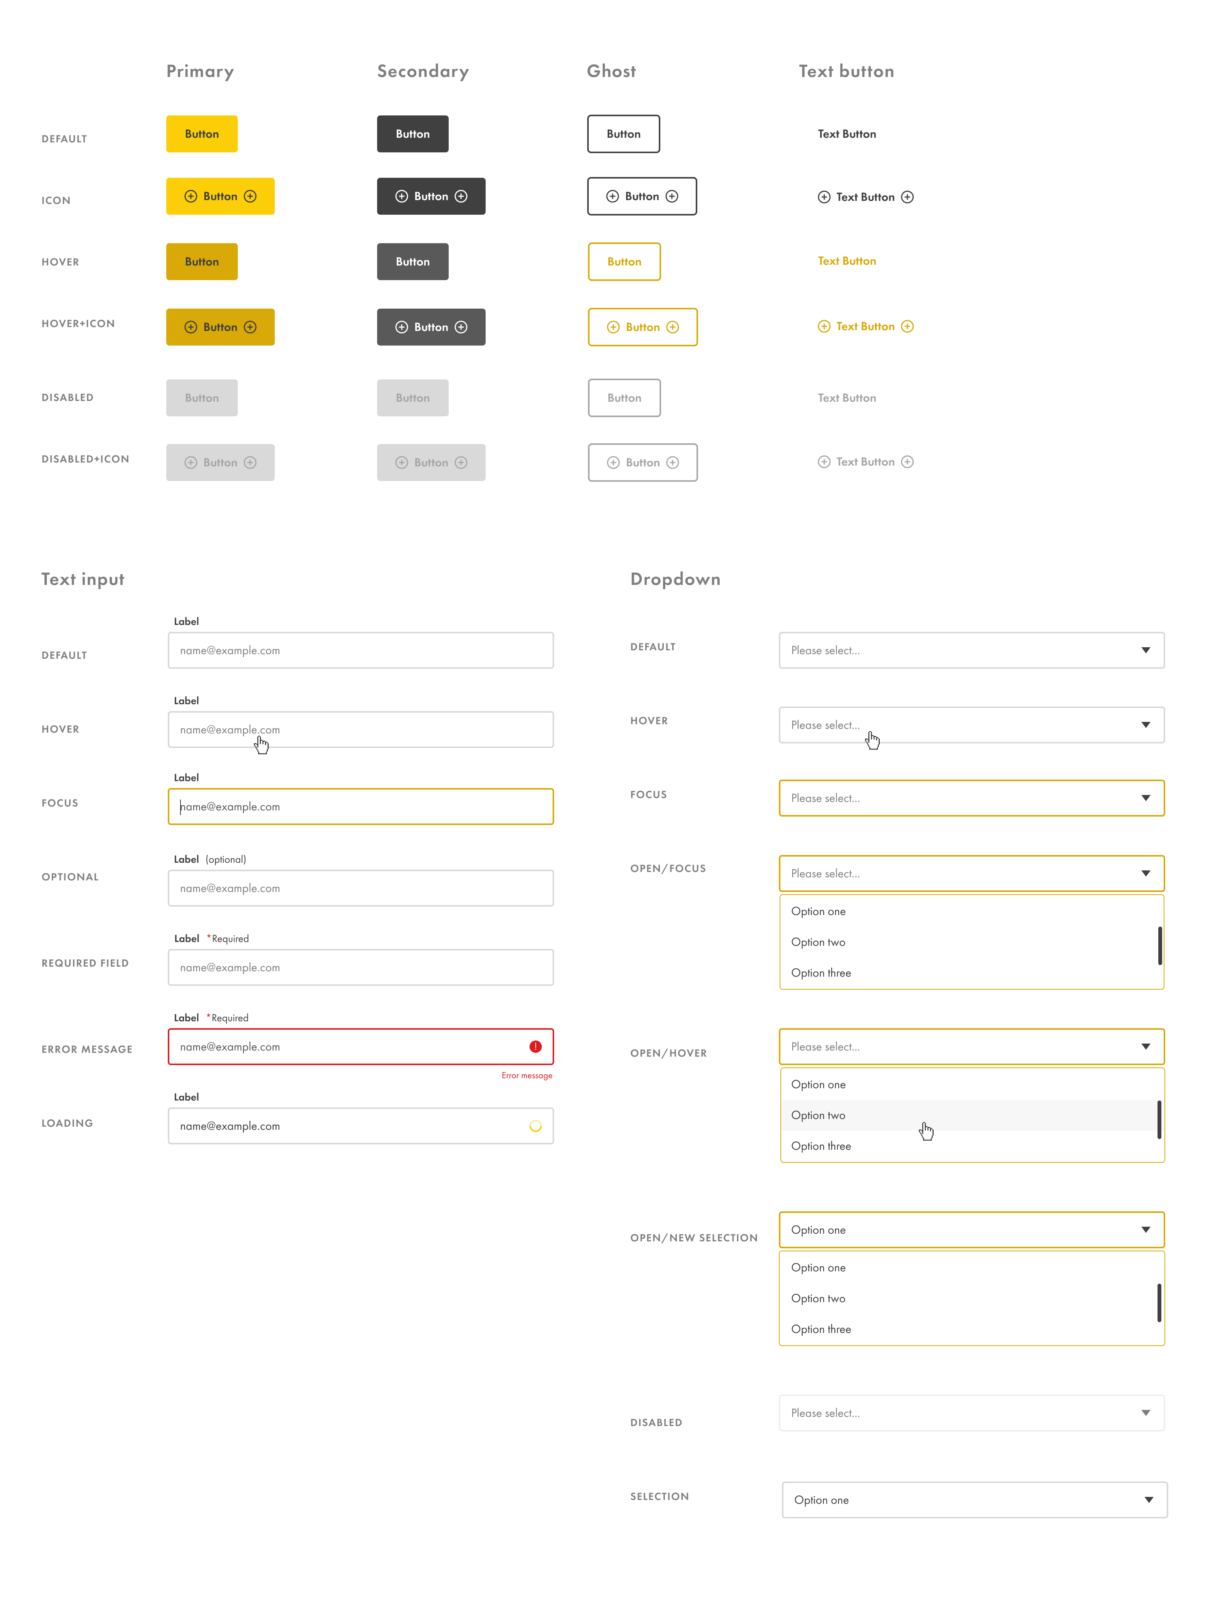Click the Required Field text input
Viewport: 1216px width, 1600px height.
pyautogui.click(x=361, y=967)
